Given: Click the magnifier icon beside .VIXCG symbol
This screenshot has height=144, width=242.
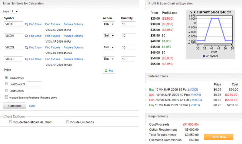Looking at the screenshot, I should pyautogui.click(x=26, y=47).
